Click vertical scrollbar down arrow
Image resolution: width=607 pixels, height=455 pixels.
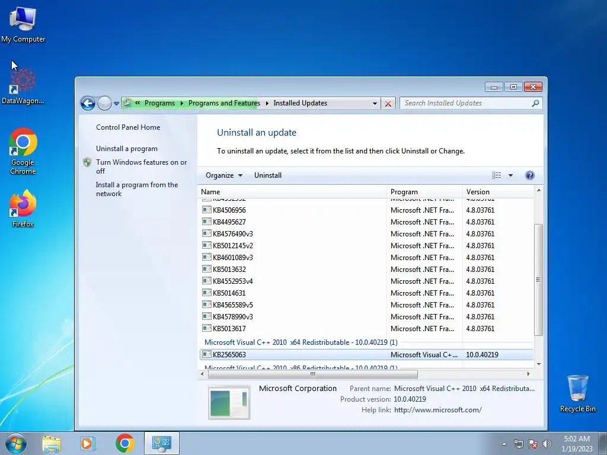538,364
